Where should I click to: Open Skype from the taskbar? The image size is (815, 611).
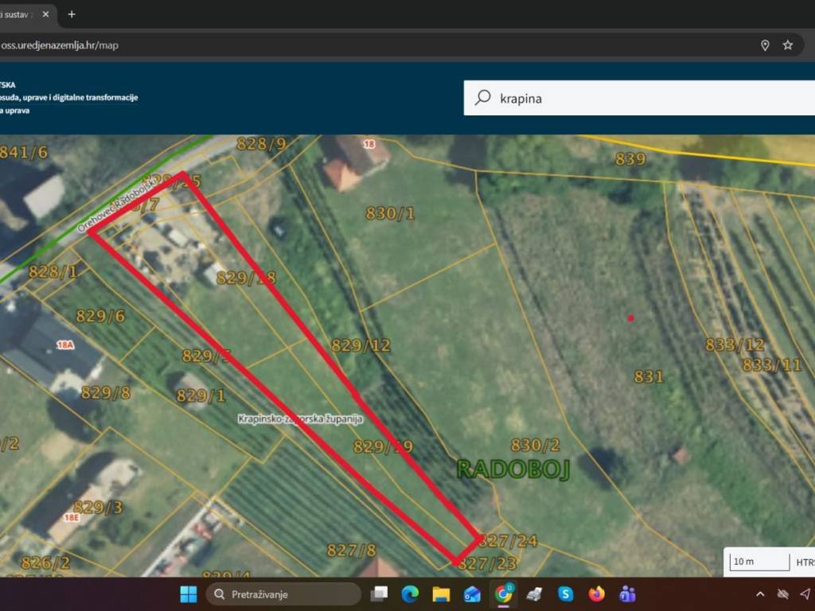click(x=565, y=594)
